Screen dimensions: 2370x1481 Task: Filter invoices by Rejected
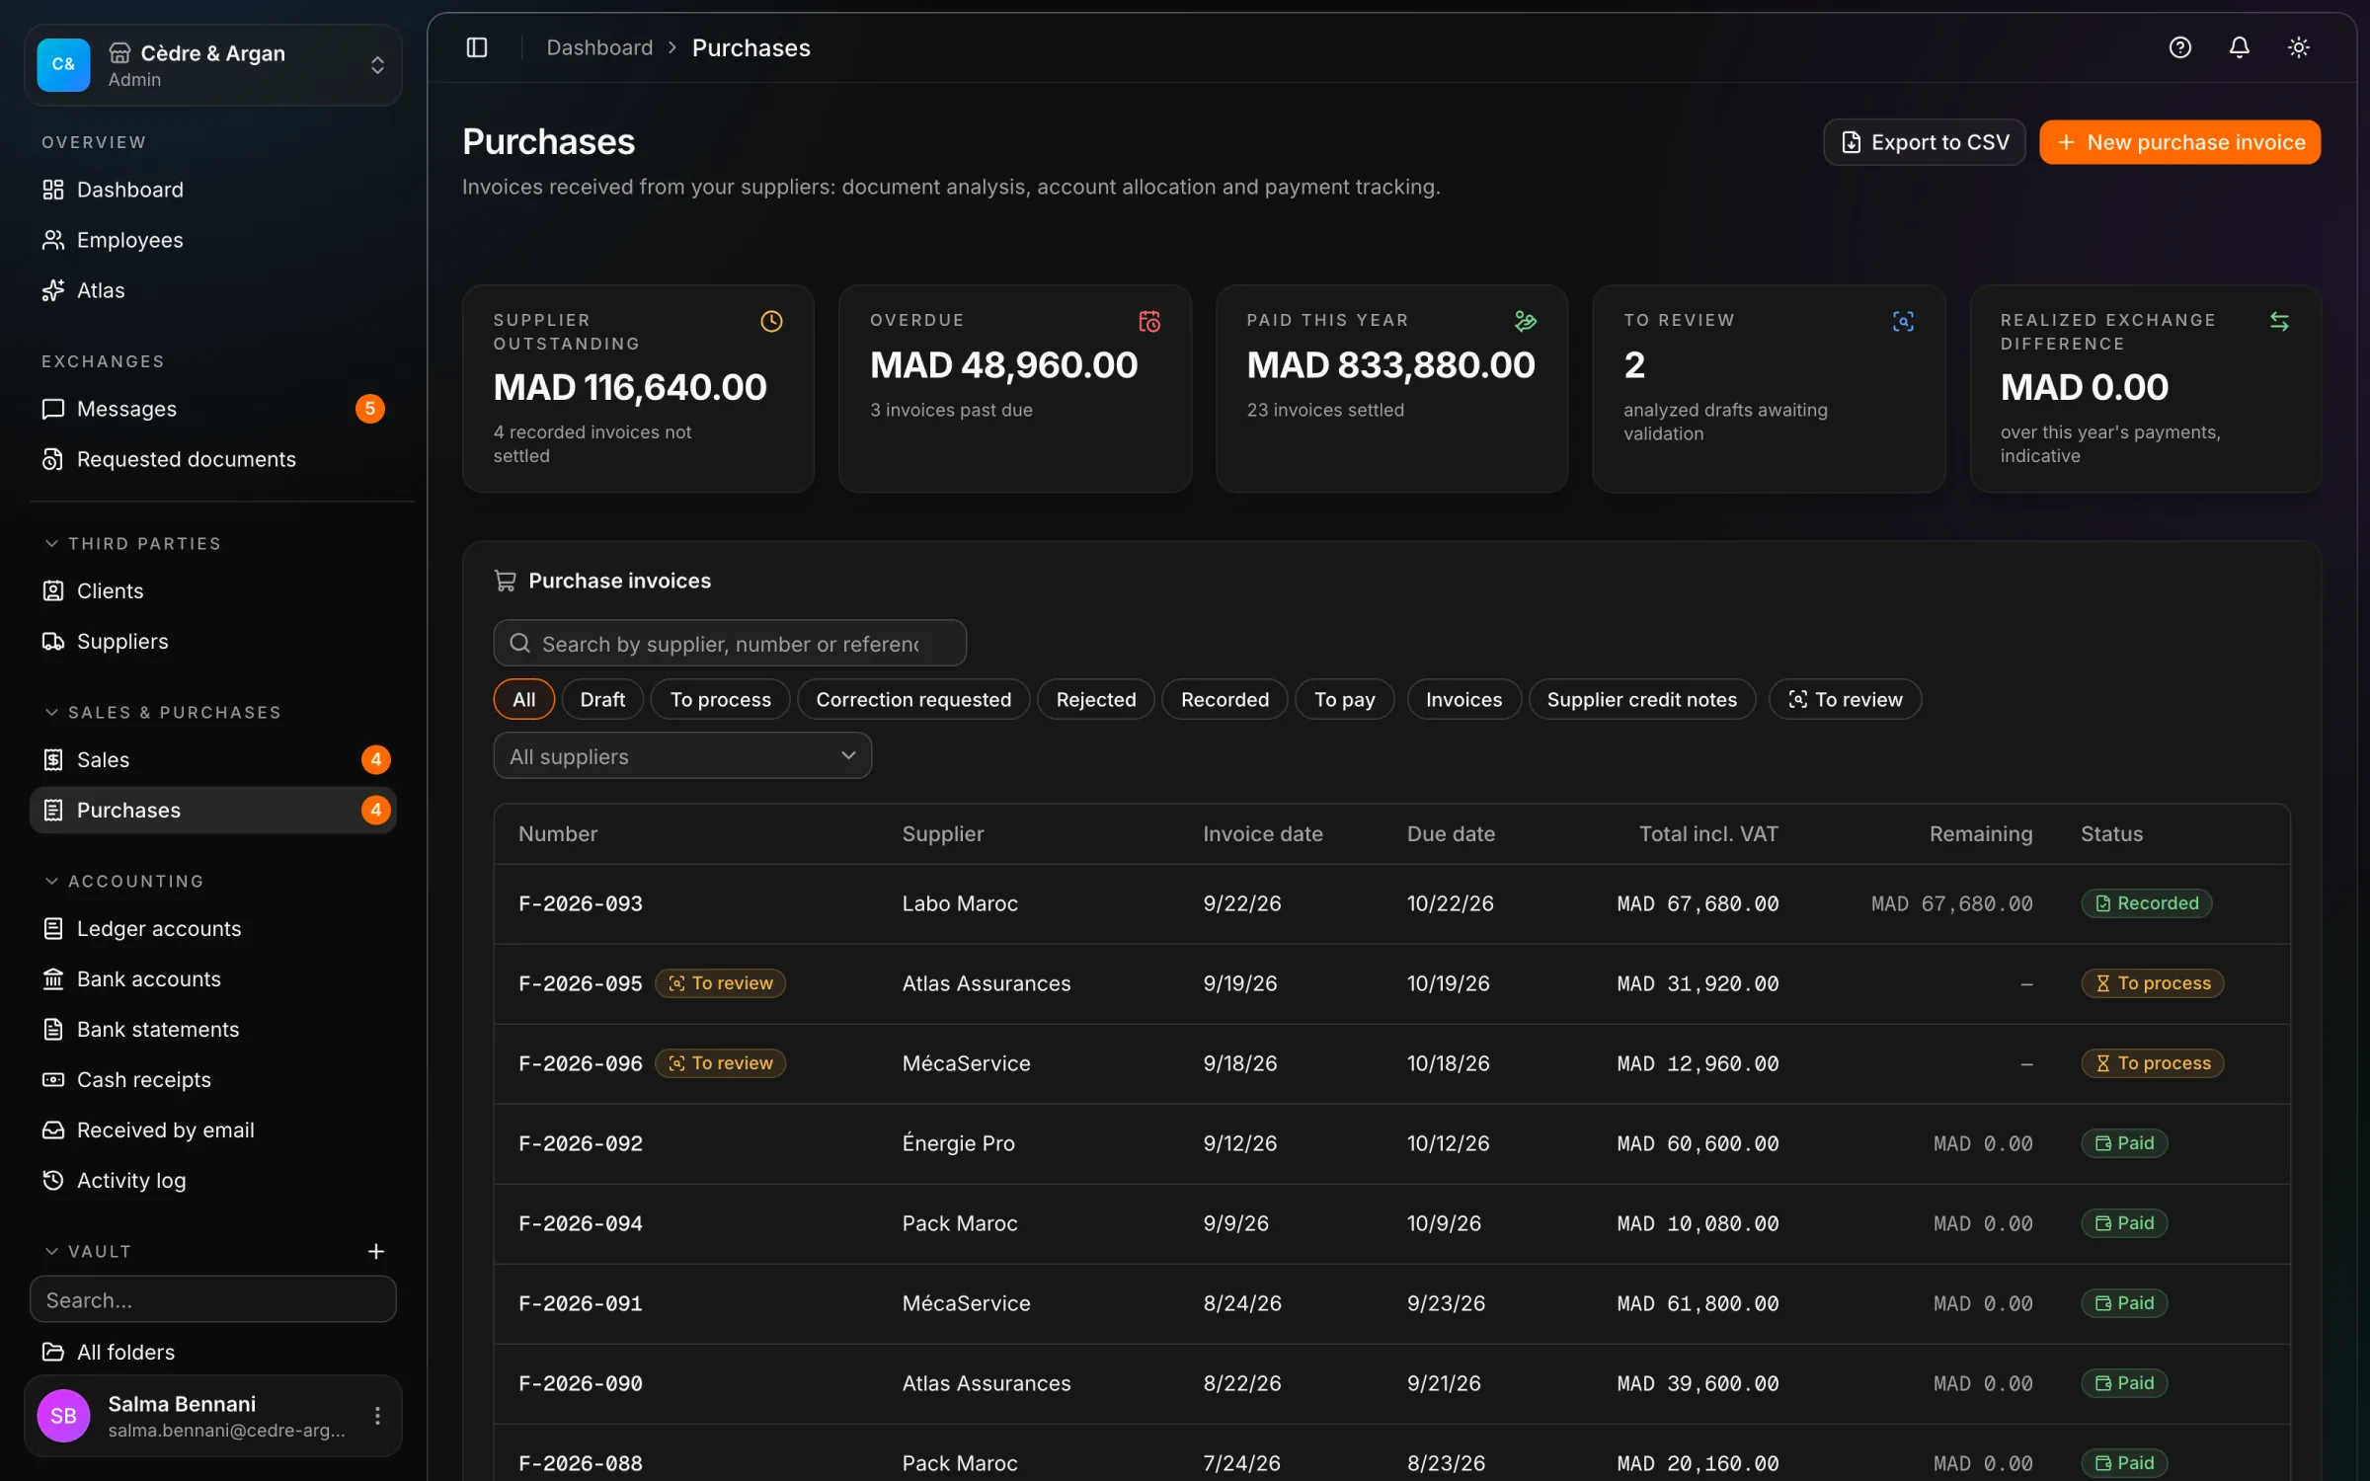tap(1096, 699)
